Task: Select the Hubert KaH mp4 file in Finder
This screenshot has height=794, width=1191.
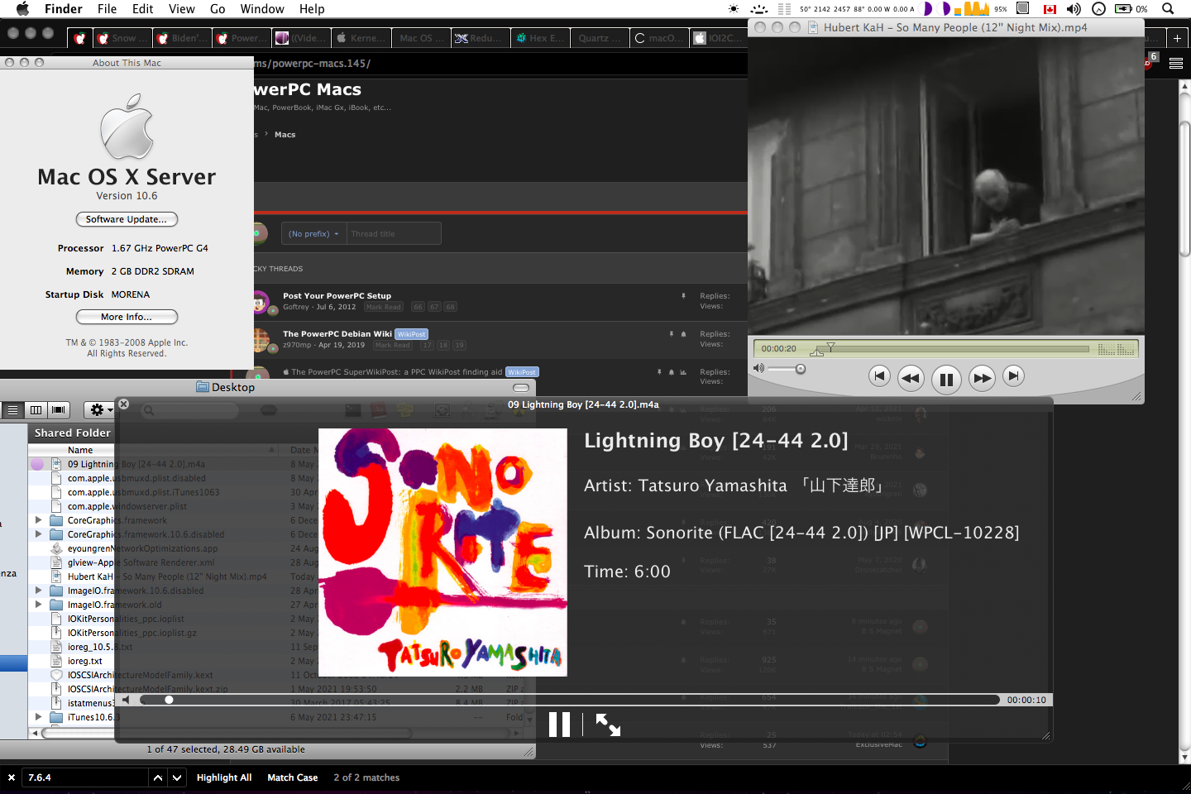Action: point(167,576)
